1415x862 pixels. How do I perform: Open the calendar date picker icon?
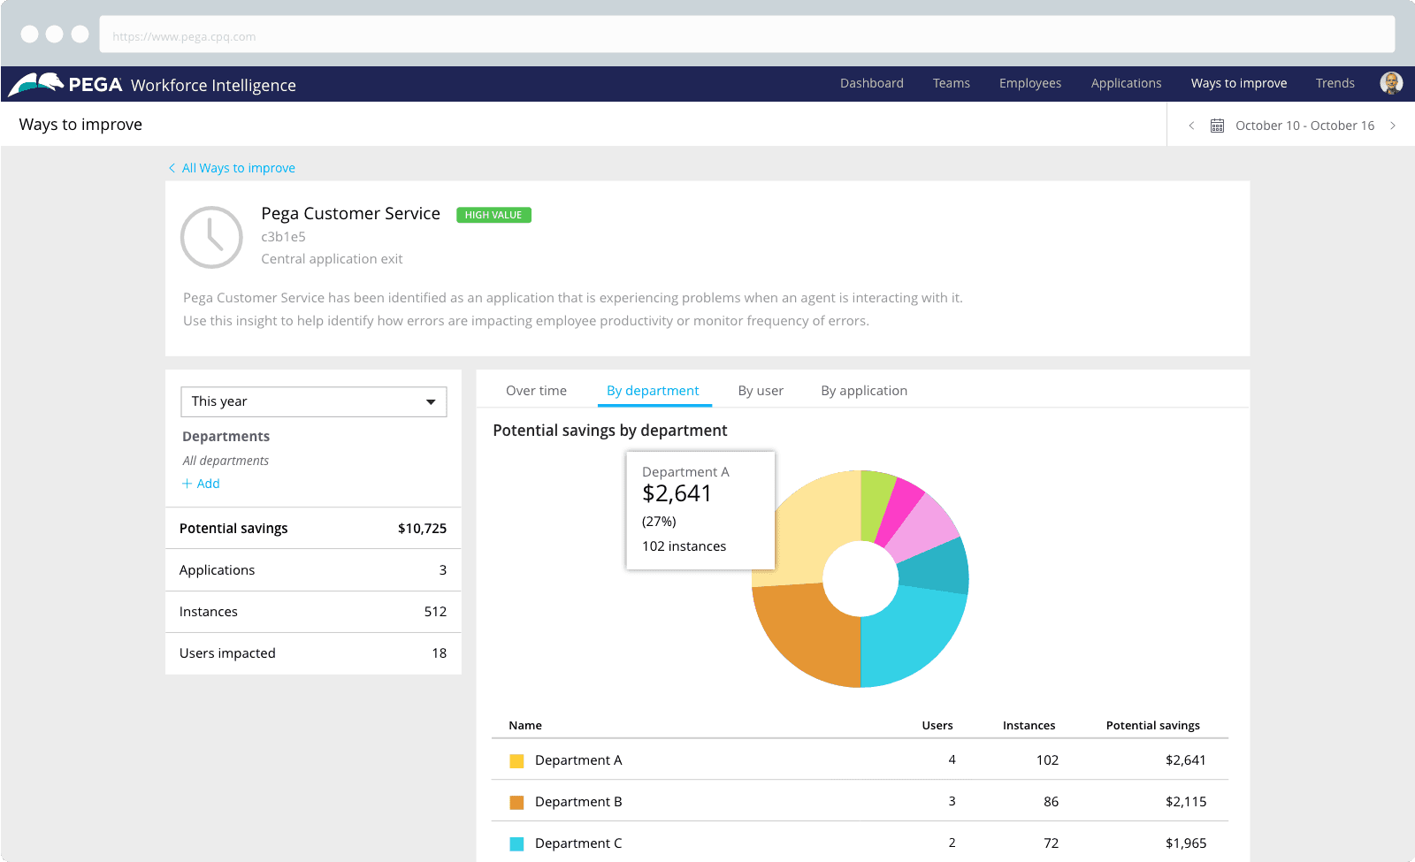point(1217,126)
